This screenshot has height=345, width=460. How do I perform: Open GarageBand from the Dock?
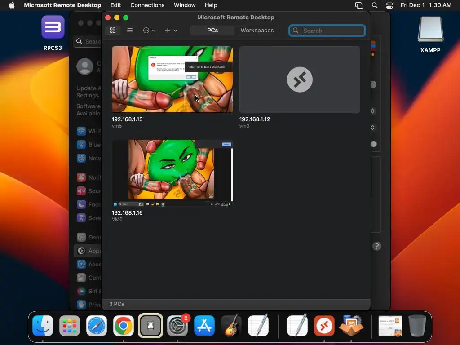231,325
